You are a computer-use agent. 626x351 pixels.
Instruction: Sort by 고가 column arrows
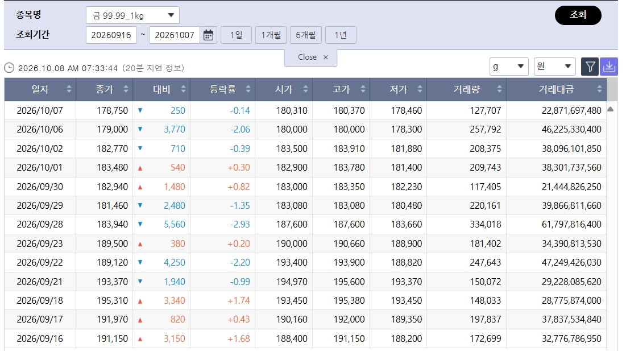(363, 89)
